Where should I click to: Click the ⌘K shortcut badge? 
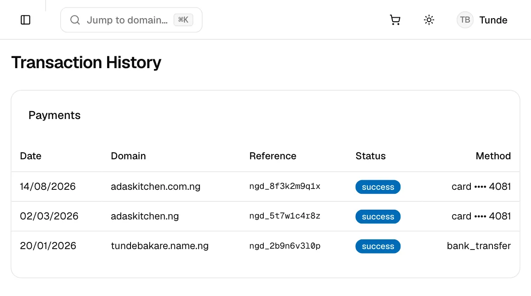[183, 20]
